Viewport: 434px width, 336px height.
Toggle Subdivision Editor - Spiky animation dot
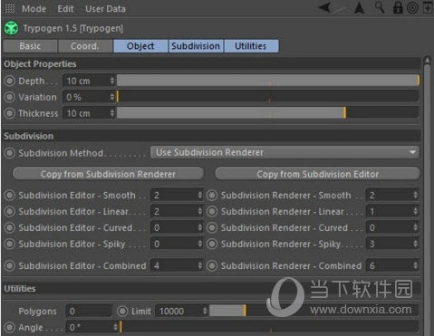[10, 244]
